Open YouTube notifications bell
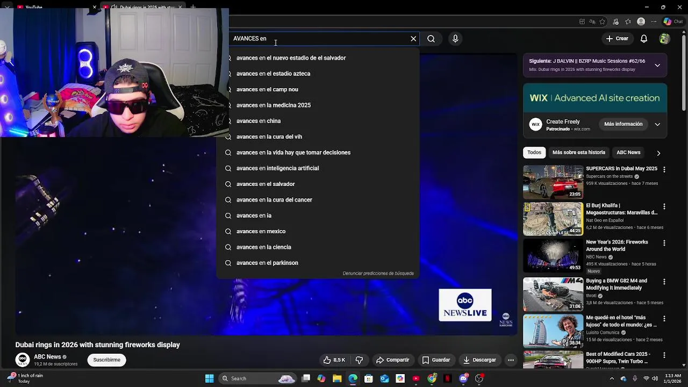The image size is (688, 387). pyautogui.click(x=644, y=39)
